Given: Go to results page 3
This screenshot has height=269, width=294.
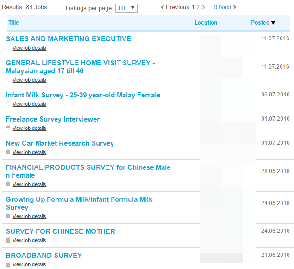Looking at the screenshot, I should (203, 7).
